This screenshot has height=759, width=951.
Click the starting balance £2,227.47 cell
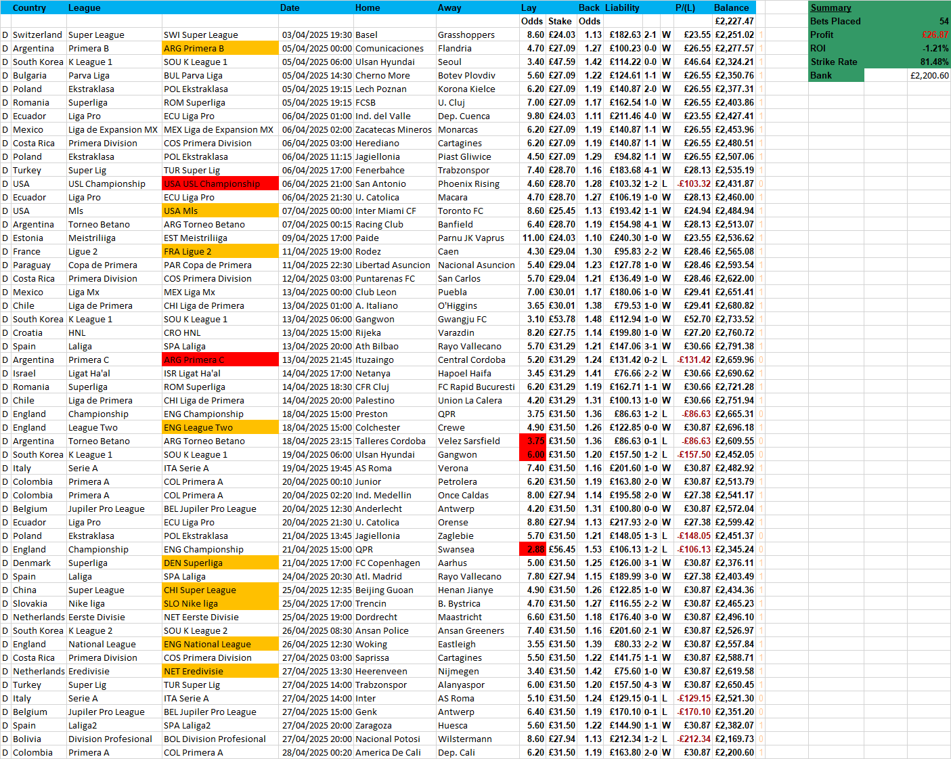734,21
